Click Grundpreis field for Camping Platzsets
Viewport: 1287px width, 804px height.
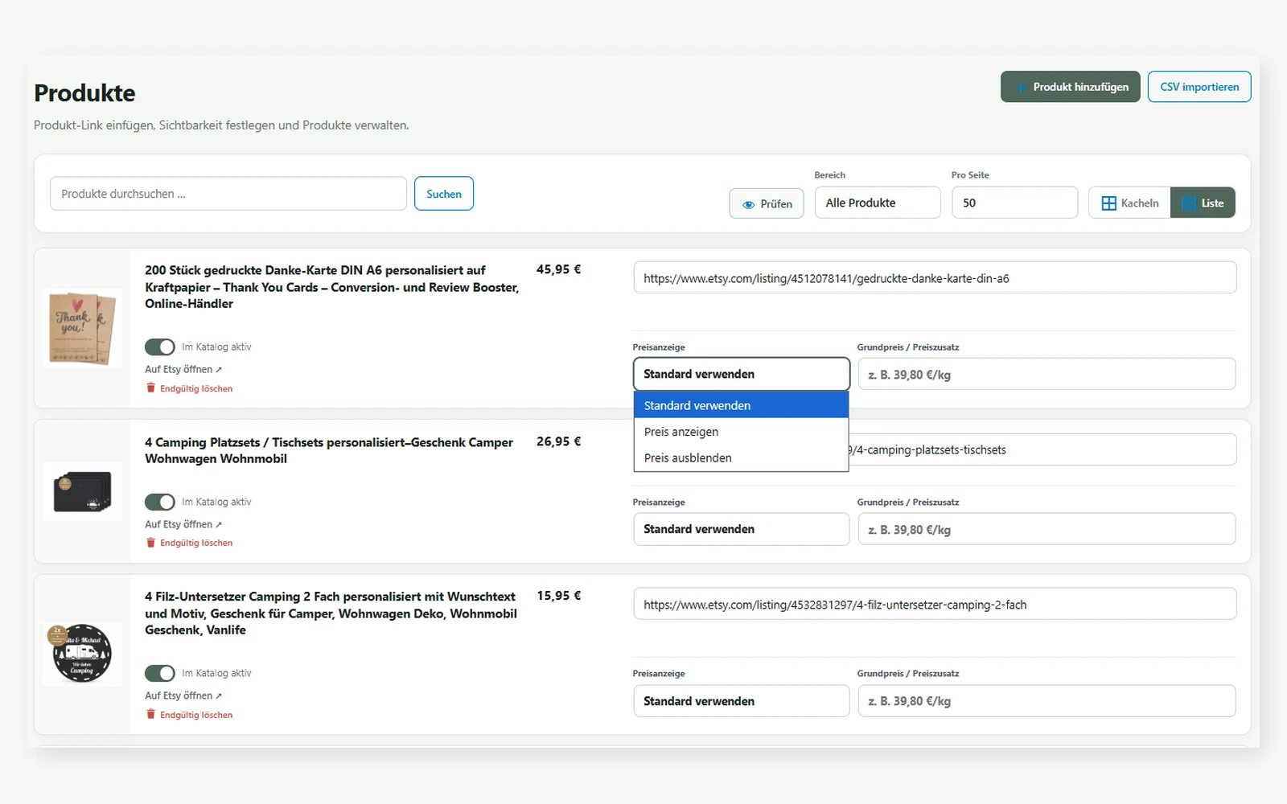1046,529
